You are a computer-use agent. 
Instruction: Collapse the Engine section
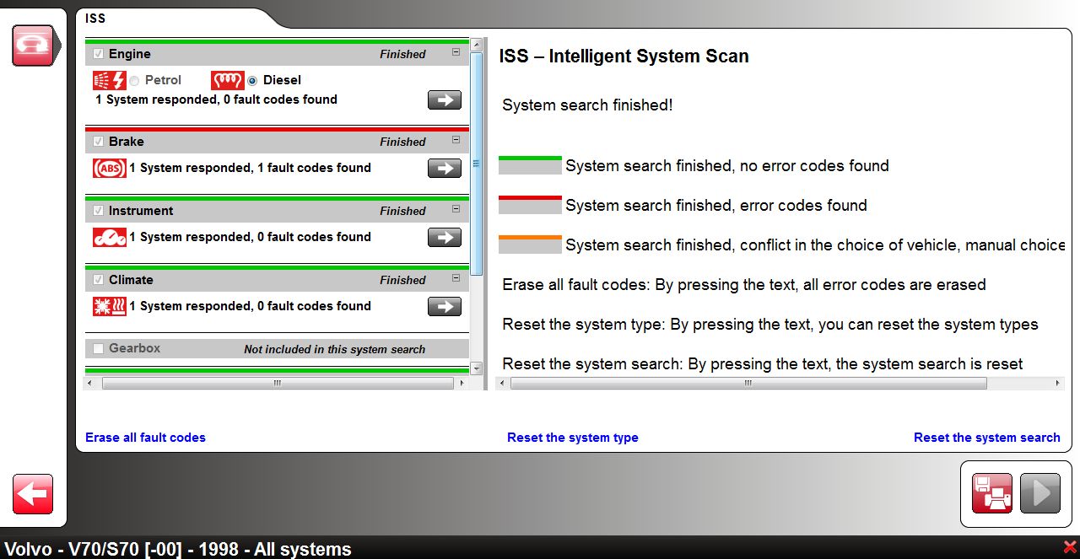[x=456, y=52]
